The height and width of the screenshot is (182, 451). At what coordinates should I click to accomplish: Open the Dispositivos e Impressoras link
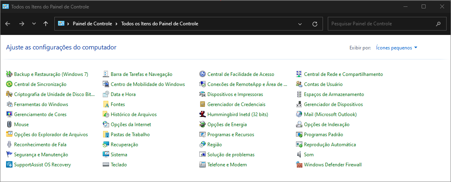click(x=235, y=94)
